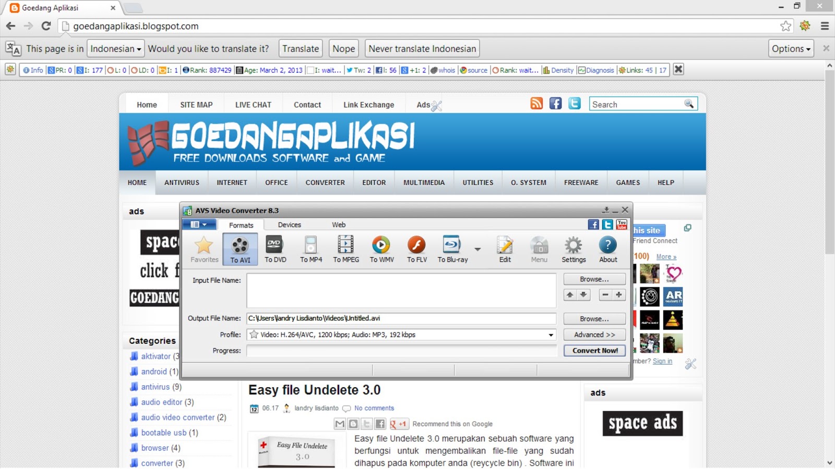The width and height of the screenshot is (835, 469).
Task: Open the RSS feed icon on the blog header
Action: point(536,103)
